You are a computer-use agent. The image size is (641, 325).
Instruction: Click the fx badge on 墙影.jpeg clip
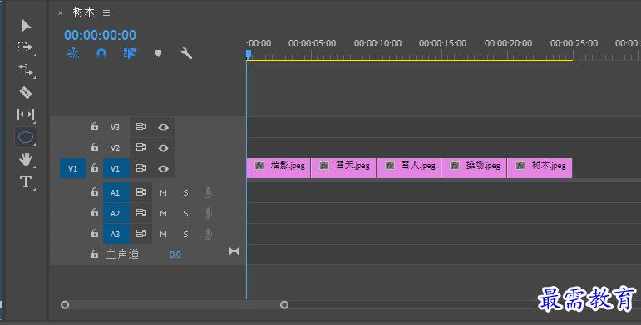259,166
